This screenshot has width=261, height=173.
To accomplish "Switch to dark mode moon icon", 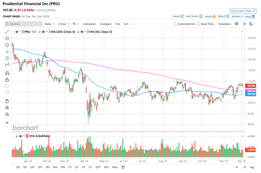I will pos(251,24).
